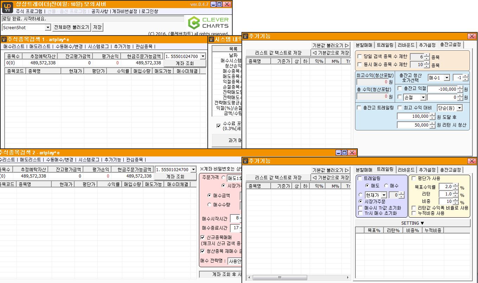This screenshot has width=478, height=283.
Task: Switch to 추가설정 tab in lower 추가기능
Action: pyautogui.click(x=427, y=170)
